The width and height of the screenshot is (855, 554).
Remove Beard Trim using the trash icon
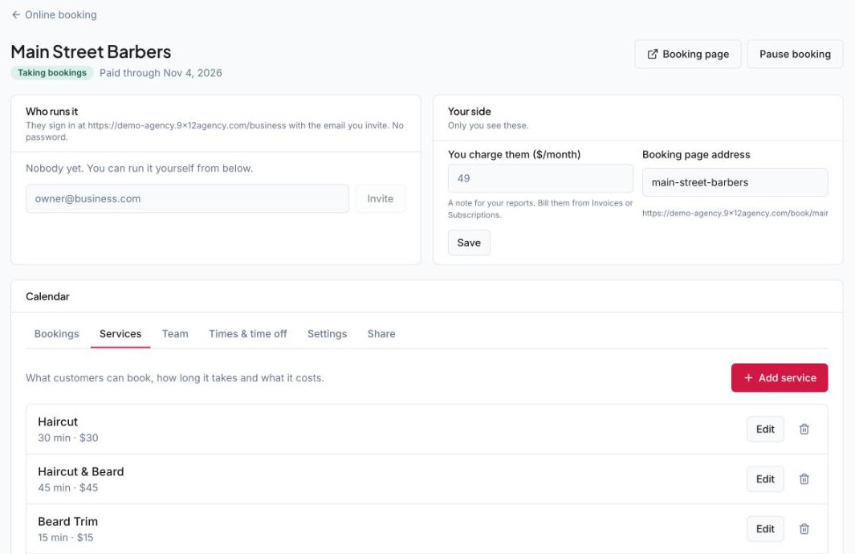pos(804,529)
